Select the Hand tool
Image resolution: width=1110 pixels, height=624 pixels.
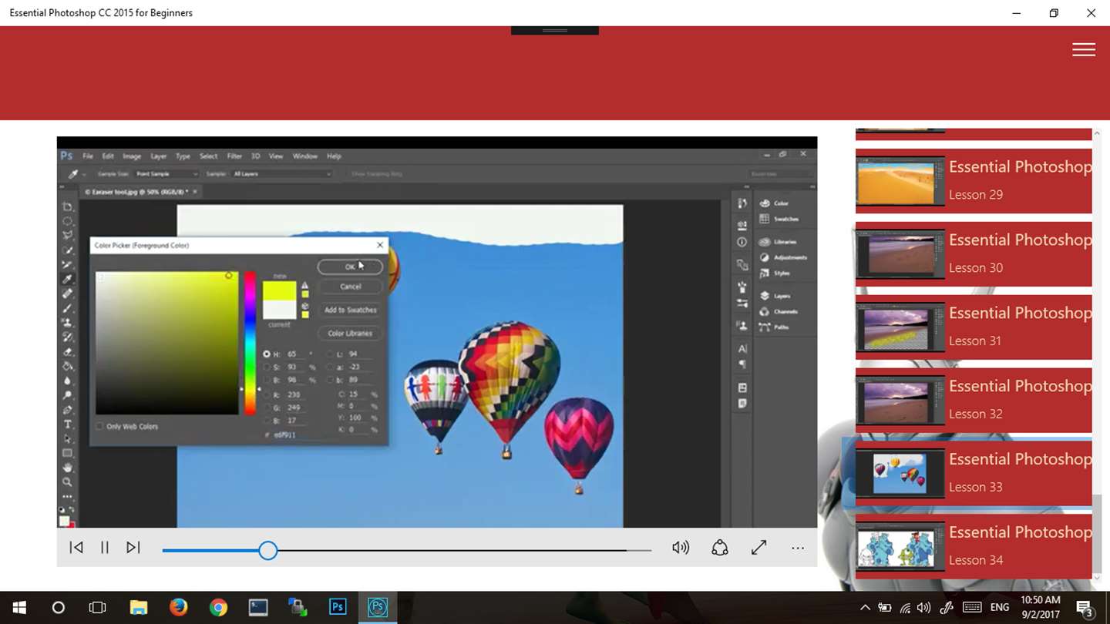68,468
